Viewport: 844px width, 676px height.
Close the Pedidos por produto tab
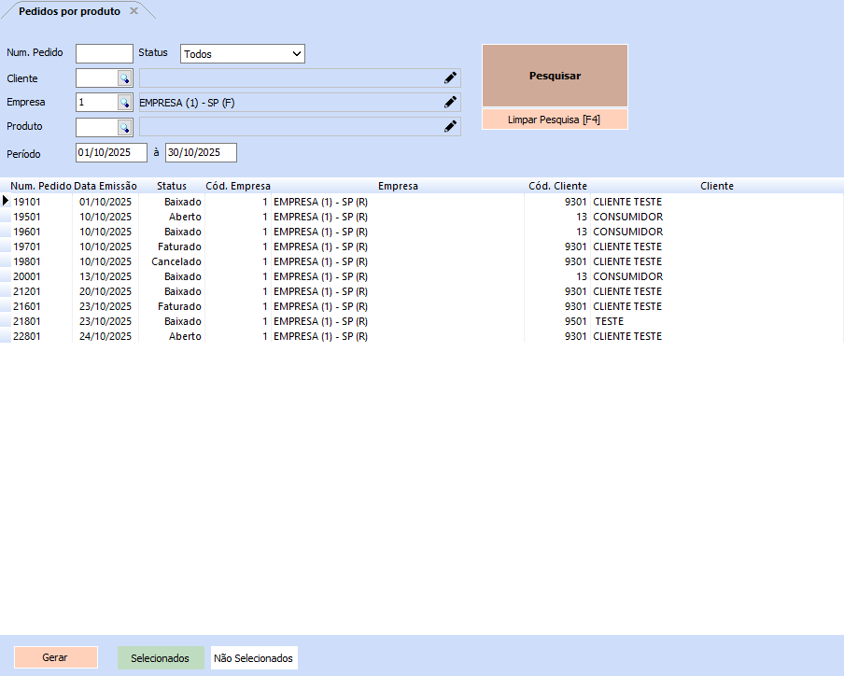tap(134, 11)
